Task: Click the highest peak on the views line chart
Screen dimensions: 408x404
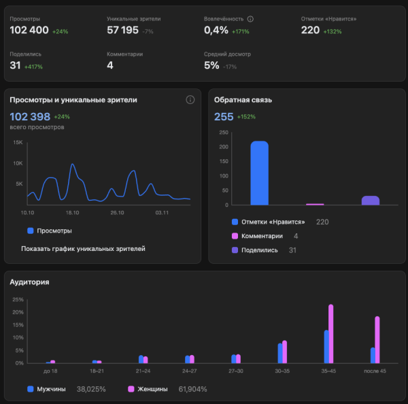Action: pos(72,165)
